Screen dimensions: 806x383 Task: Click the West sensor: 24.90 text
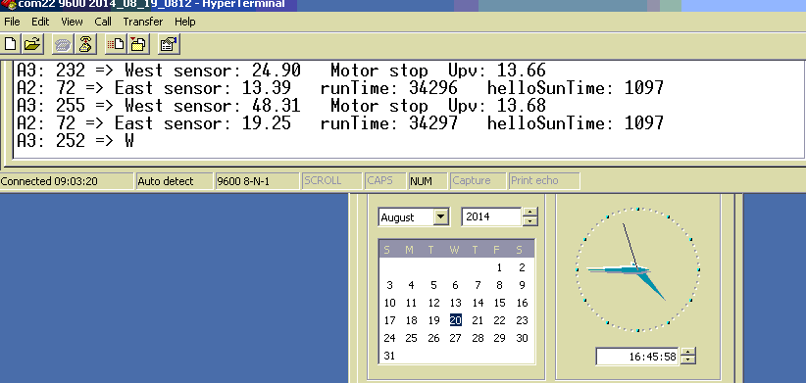213,71
